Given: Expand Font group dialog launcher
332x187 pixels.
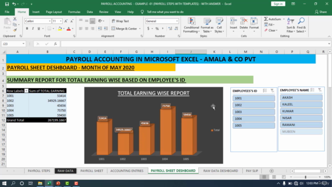Looking at the screenshot, I should (x=74, y=36).
